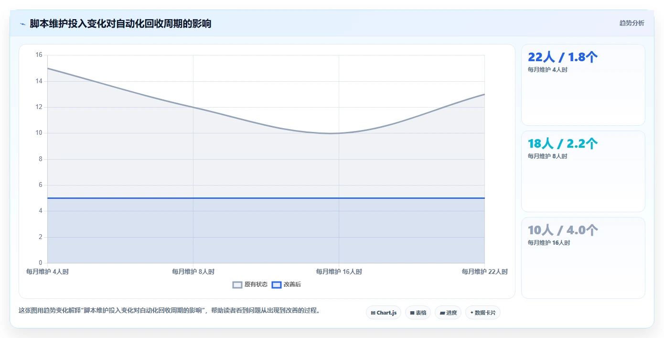Screen dimensions: 664x338
Task: Click the 进度 tag chip
Action: [448, 313]
